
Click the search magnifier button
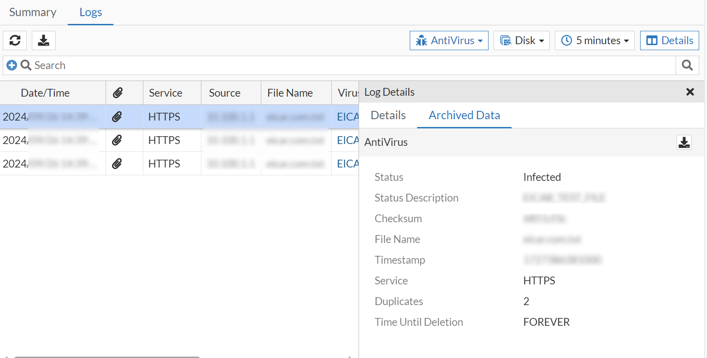pos(687,65)
